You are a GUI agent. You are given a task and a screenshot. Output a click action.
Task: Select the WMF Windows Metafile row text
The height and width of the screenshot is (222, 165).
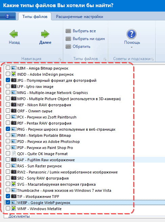tap(39, 209)
